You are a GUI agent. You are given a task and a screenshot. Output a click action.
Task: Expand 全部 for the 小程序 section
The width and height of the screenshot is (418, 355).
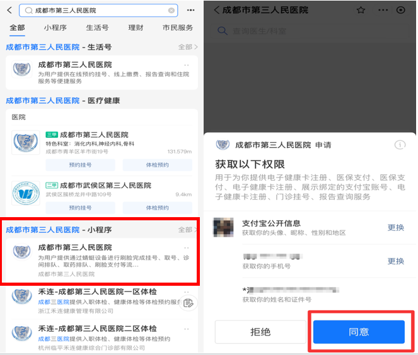coord(188,230)
